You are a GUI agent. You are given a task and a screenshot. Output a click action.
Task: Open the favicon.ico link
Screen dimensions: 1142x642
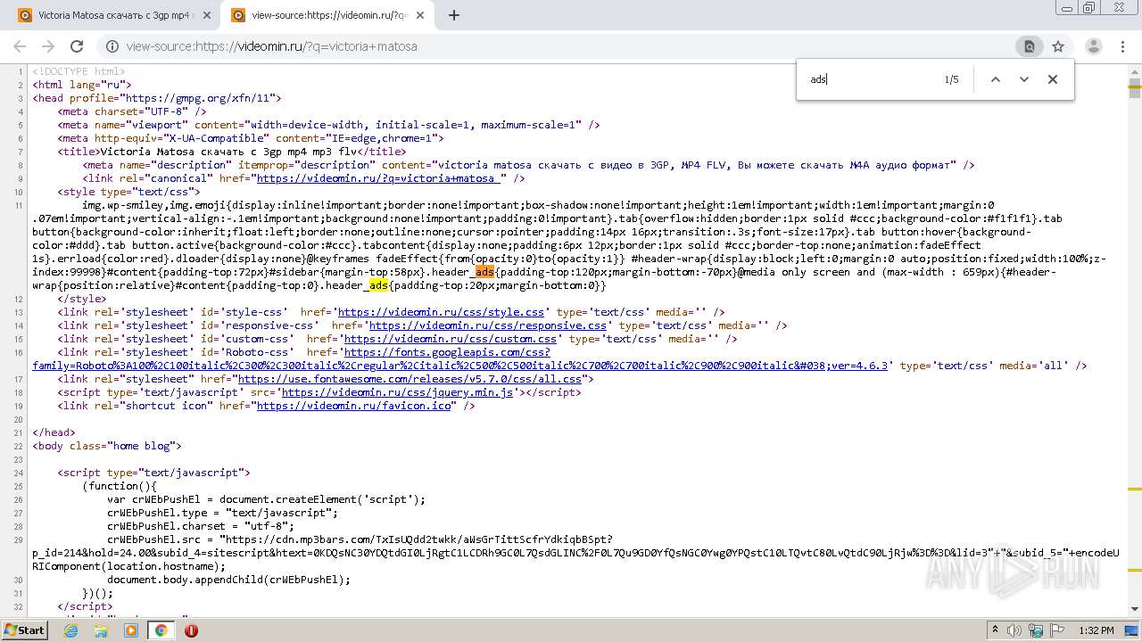(353, 406)
